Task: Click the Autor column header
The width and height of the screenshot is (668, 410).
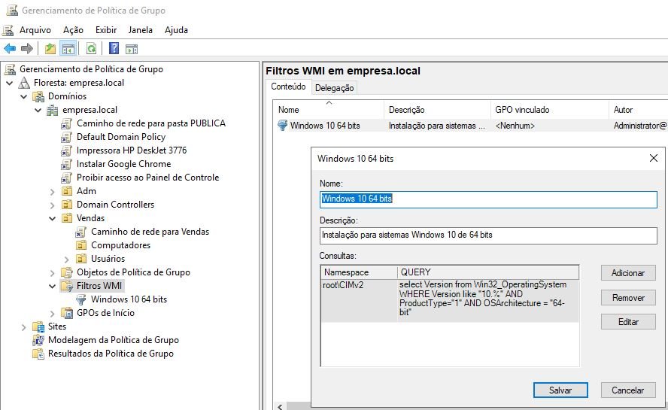Action: tap(638, 110)
